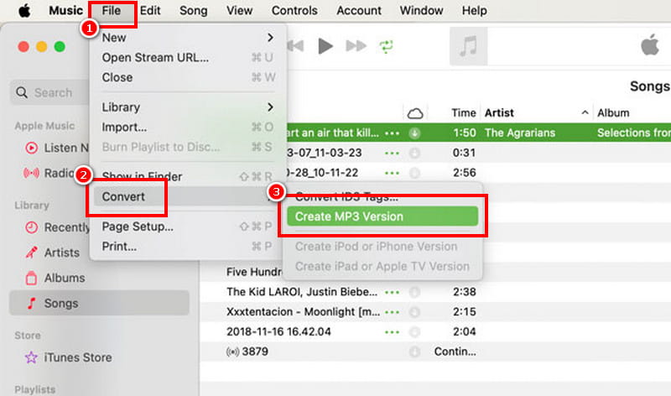The height and width of the screenshot is (396, 671).
Task: Select The Agrarians artist cell
Action: coord(519,133)
